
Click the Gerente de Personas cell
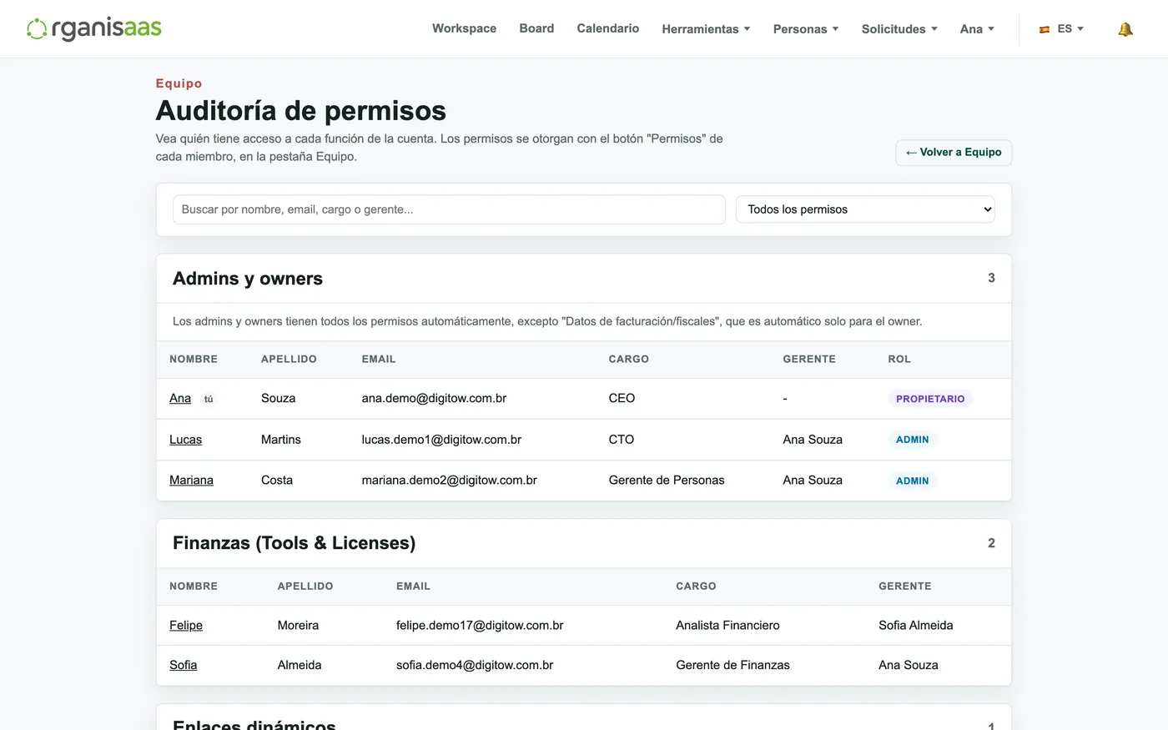point(667,481)
